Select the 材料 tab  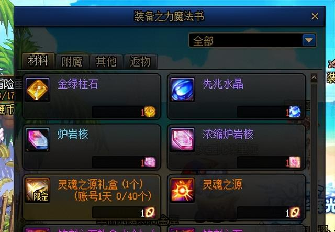pyautogui.click(x=38, y=61)
